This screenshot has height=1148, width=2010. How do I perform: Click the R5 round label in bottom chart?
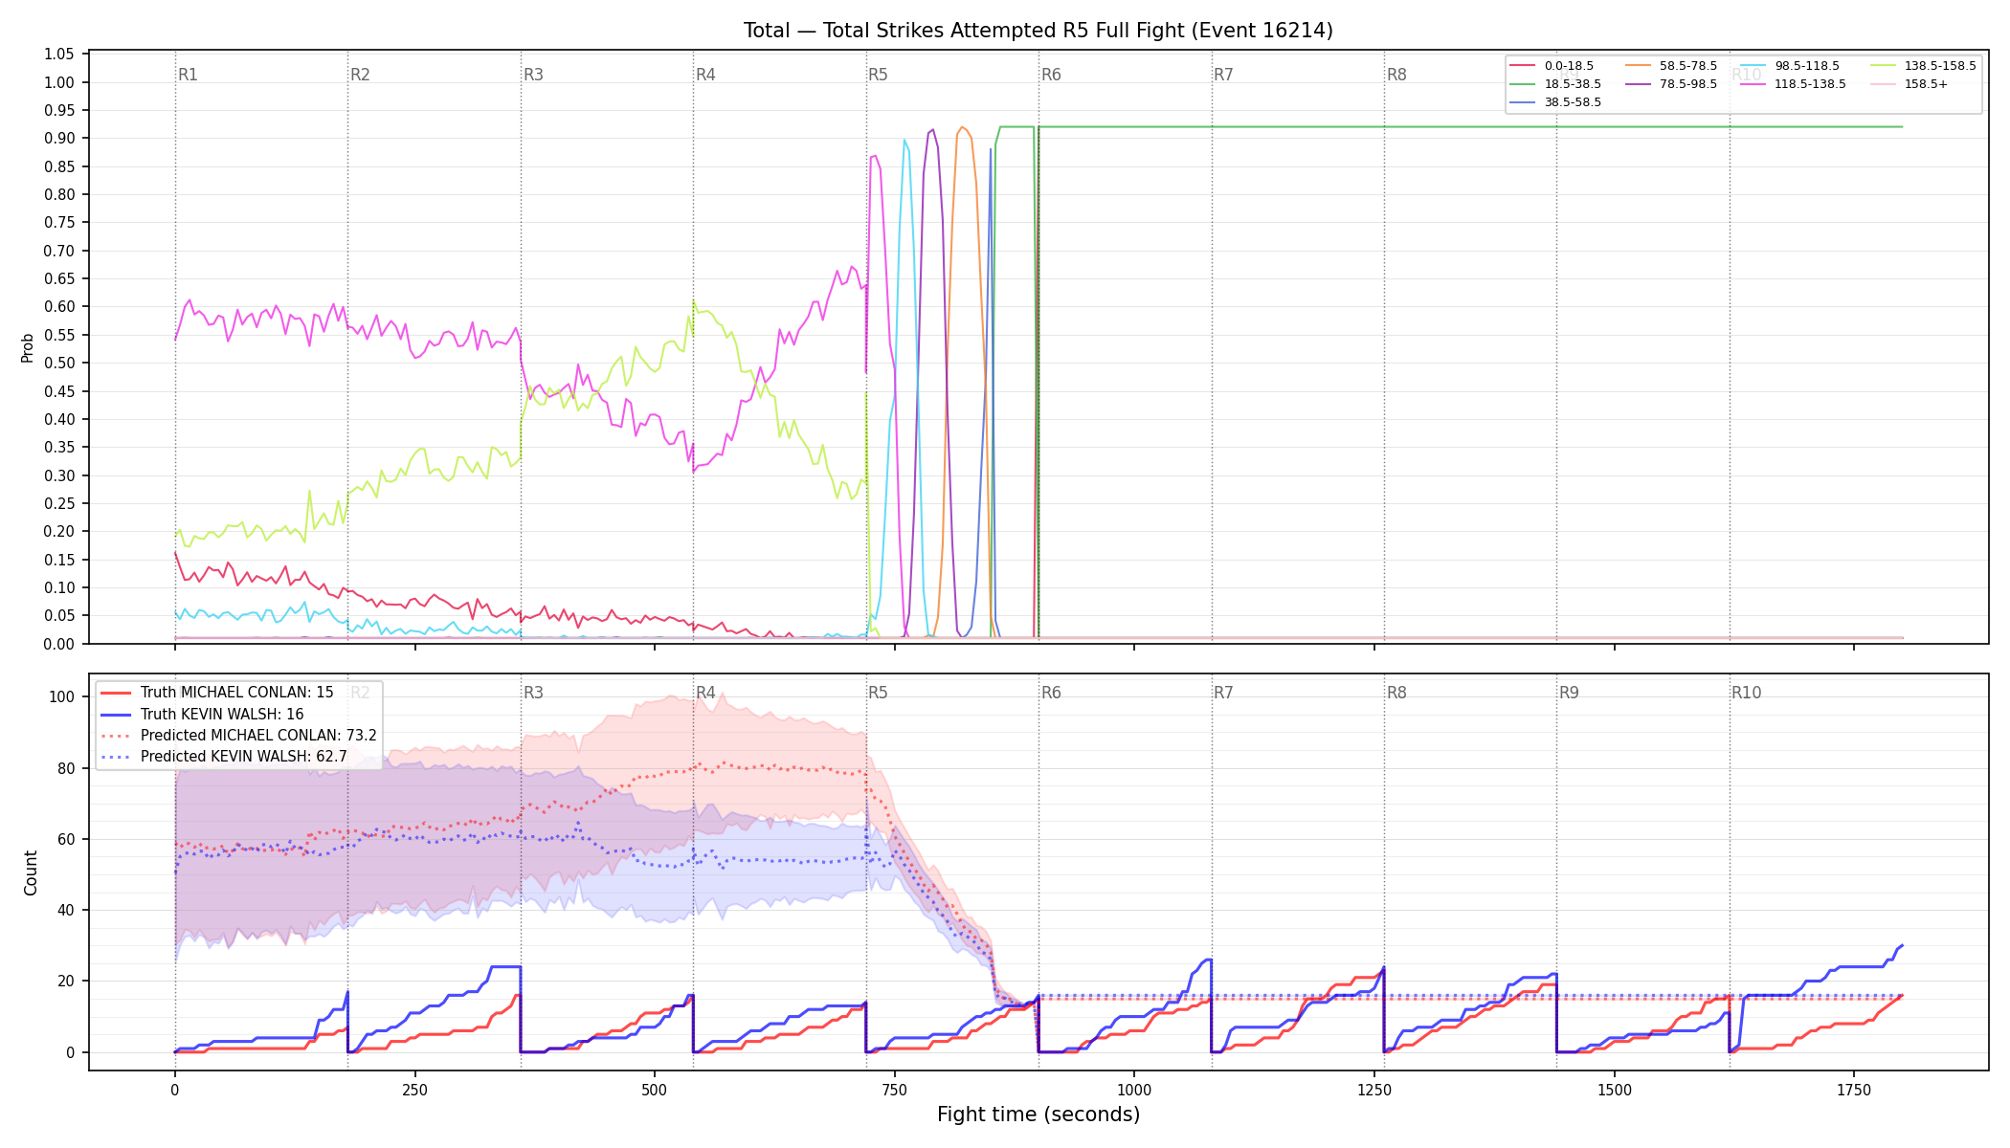[878, 693]
